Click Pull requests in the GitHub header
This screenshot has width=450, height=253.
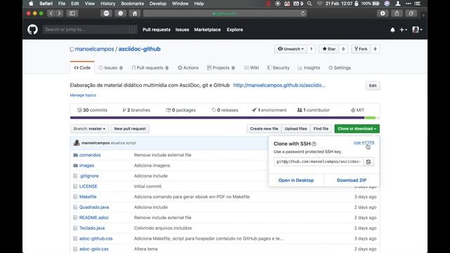click(x=156, y=30)
